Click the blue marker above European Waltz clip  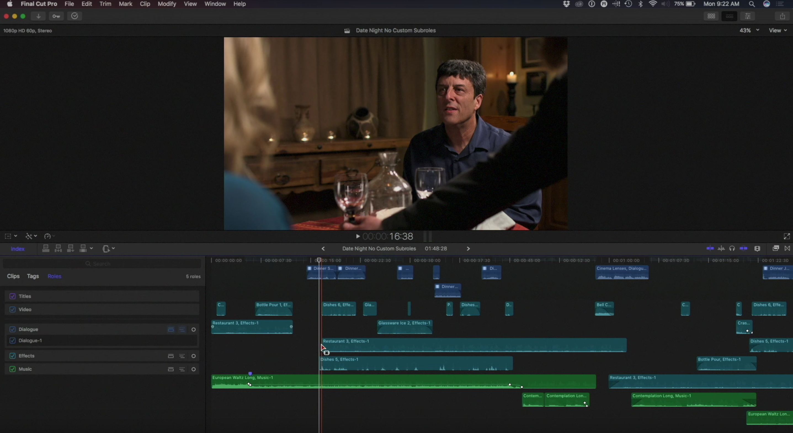pyautogui.click(x=250, y=373)
